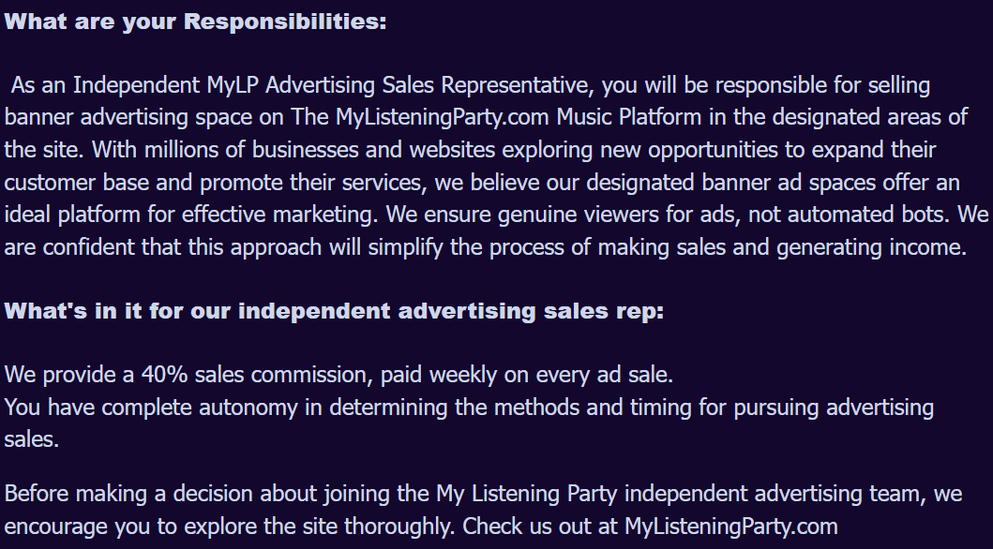Click the phrase 'not automated bots'
The height and width of the screenshot is (549, 993).
848,215
